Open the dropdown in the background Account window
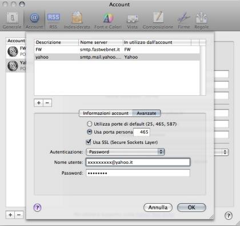The image size is (240, 226). (221, 152)
